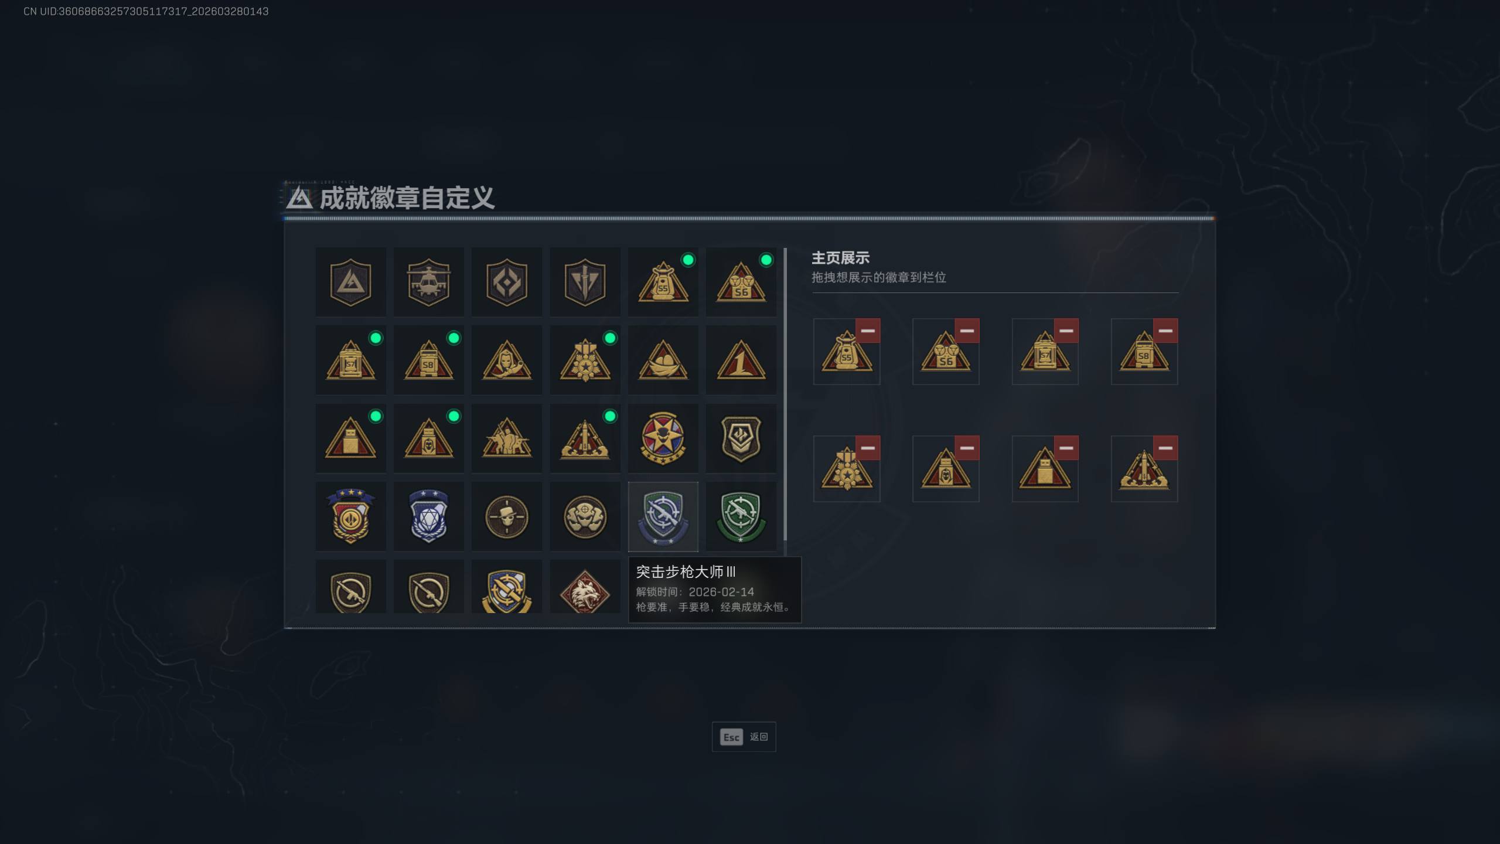Select the wolf head diamond badge
The image size is (1500, 844).
[x=585, y=587]
